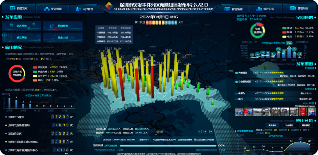318x155 pixels.
Task: Click the 智能监控 monitor icon
Action: click(x=227, y=9)
